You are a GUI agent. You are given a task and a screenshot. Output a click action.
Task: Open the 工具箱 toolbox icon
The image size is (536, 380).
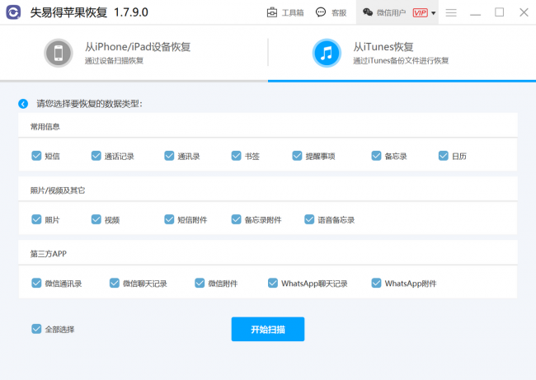click(x=272, y=12)
